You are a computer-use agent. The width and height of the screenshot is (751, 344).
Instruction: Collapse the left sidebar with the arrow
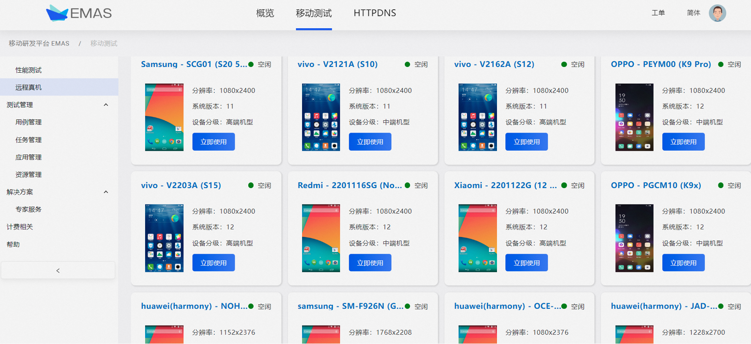tap(58, 270)
